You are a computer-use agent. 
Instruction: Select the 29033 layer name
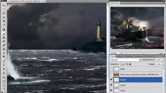[x=122, y=69]
